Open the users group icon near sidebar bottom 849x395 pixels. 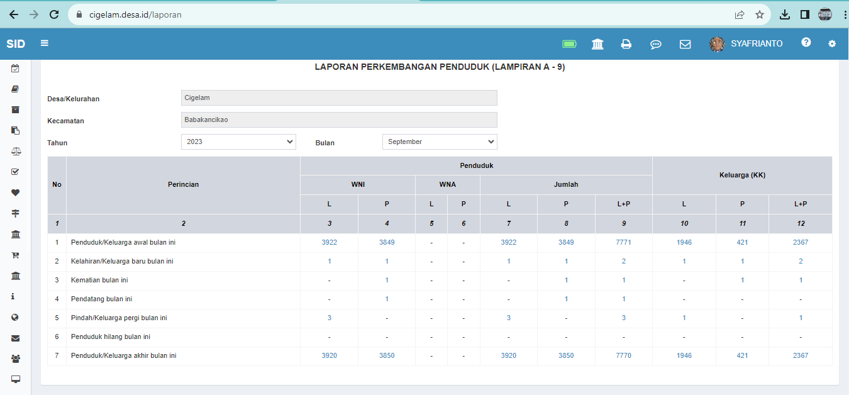[14, 359]
